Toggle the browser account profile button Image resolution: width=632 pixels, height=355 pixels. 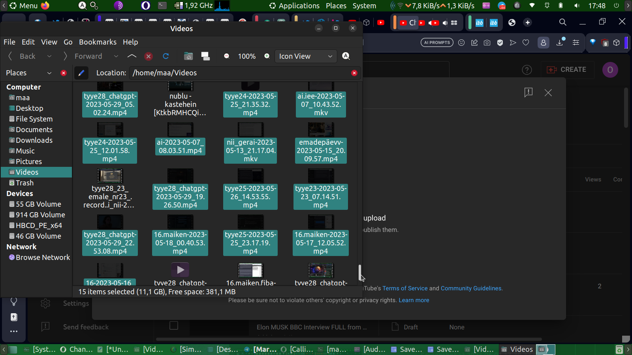[544, 43]
